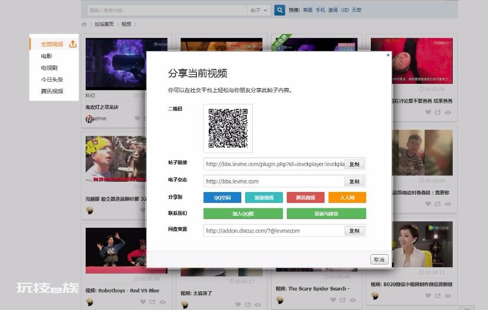488x310 pixels.
Task: Click the blue search magnifier button
Action: point(279,10)
